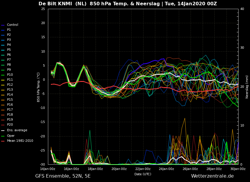250x182 pixels.
Task: Click the 14Jan 00z date tick label
Action: pos(48,169)
